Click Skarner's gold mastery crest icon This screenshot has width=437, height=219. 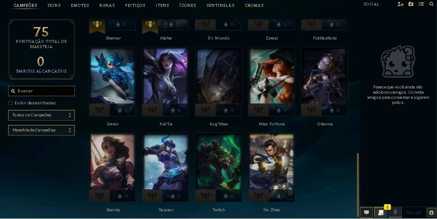97,25
